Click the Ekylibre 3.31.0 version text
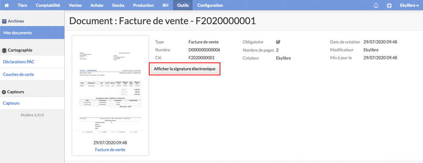Viewport: 423px width, 163px height. click(32, 115)
